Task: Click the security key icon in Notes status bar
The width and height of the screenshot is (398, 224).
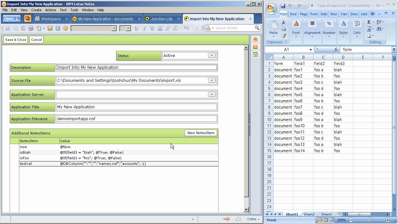Action: point(226,219)
